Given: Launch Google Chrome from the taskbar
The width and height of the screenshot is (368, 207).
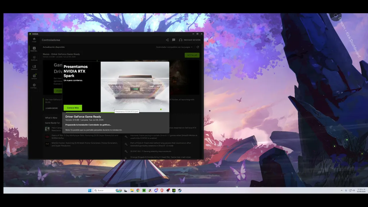Looking at the screenshot, I should 138,190.
